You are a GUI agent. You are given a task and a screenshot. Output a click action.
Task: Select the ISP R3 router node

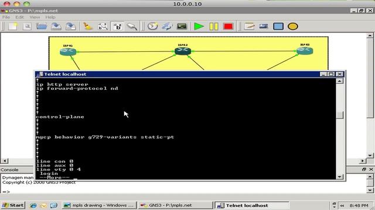(305, 51)
